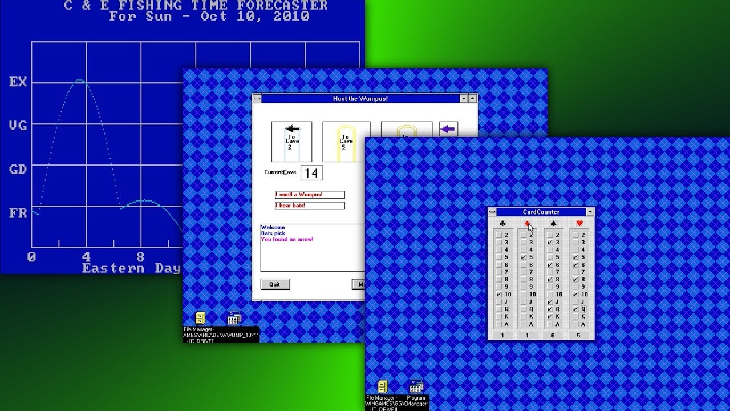This screenshot has height=411, width=730.
Task: Click the "I hear bats!" warning
Action: click(x=310, y=205)
